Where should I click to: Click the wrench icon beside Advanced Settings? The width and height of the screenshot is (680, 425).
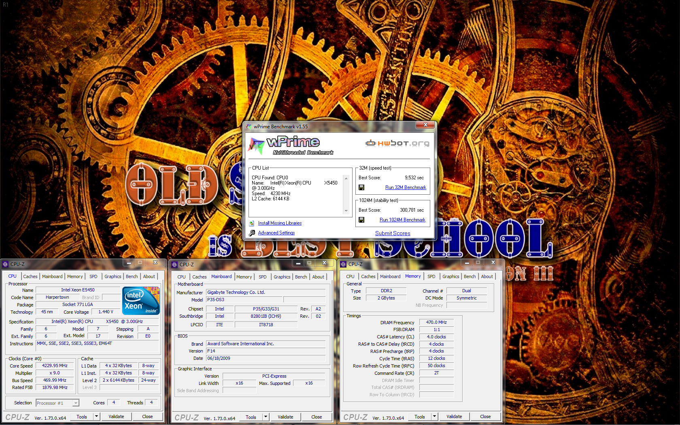coord(252,233)
